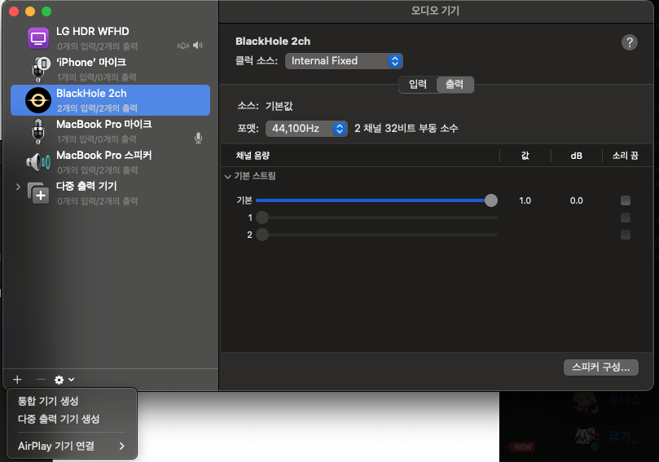Select the LG HDR WFHD device row

pos(110,38)
